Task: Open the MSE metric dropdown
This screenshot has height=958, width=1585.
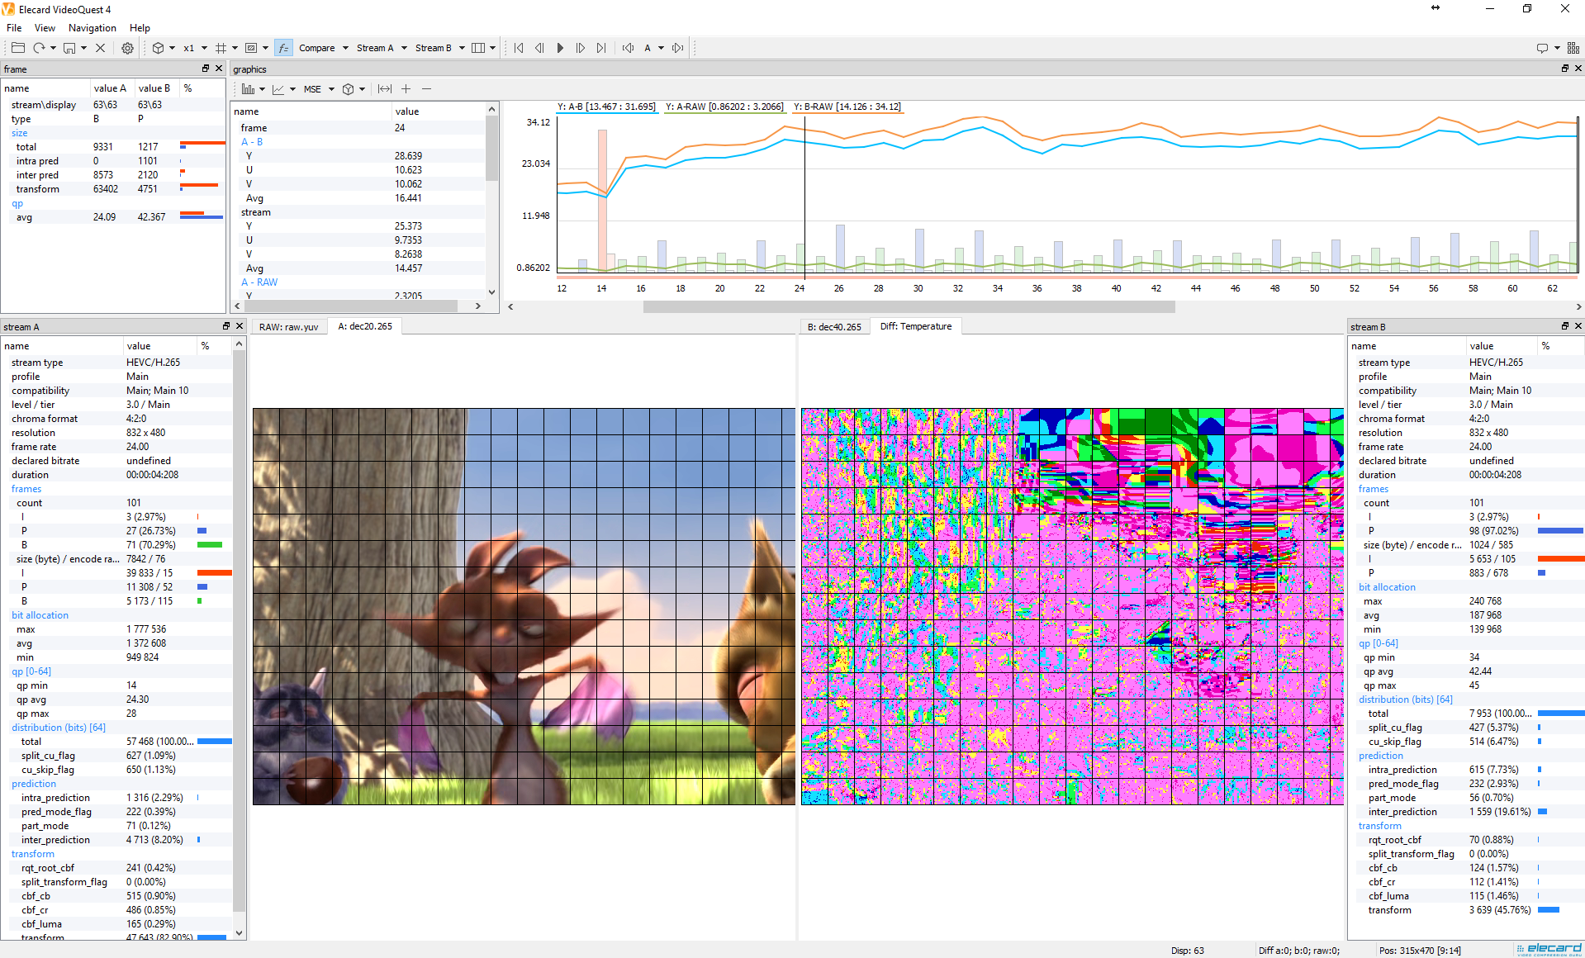Action: [319, 89]
